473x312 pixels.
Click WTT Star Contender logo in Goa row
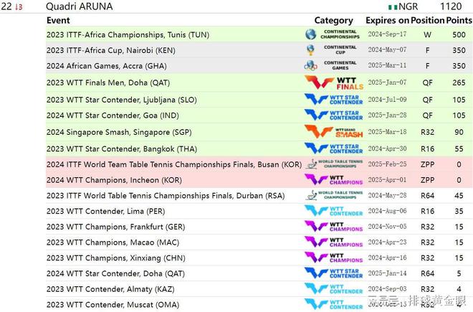click(x=333, y=115)
